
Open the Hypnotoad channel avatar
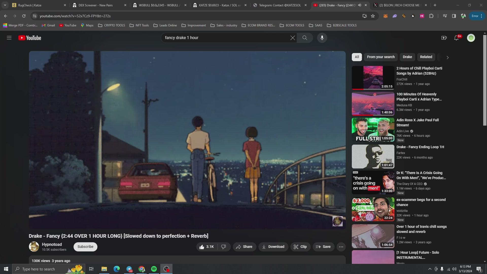point(34,247)
